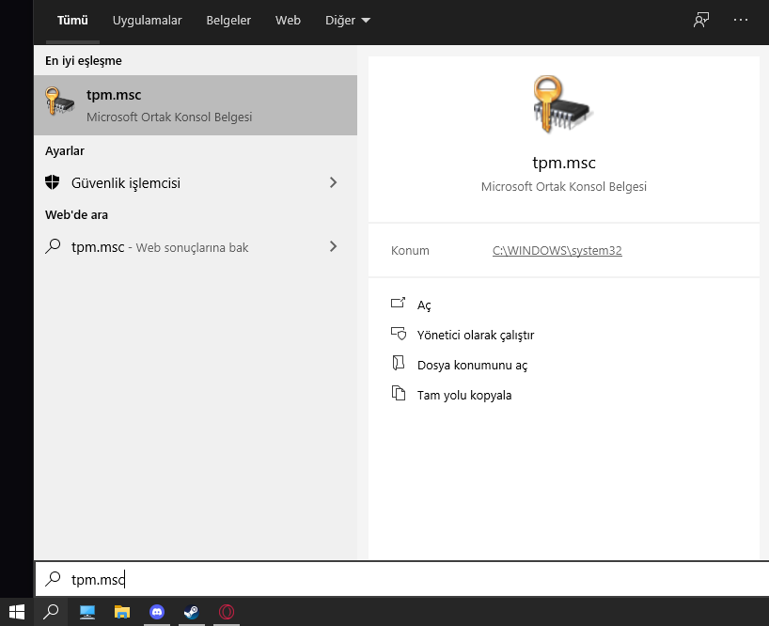Click the tpm.msc key-chip icon in results
The width and height of the screenshot is (769, 626).
point(59,102)
